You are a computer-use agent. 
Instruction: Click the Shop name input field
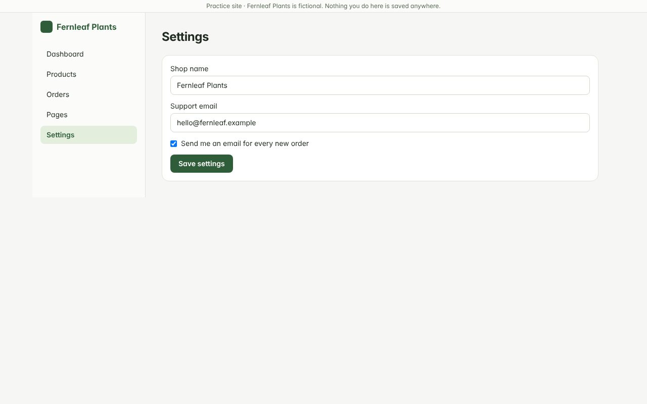380,85
